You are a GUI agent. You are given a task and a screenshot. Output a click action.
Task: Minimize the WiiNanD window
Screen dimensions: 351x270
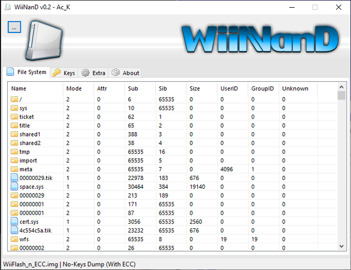pos(292,7)
